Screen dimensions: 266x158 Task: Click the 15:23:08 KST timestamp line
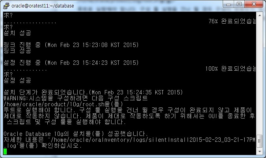(x=71, y=45)
